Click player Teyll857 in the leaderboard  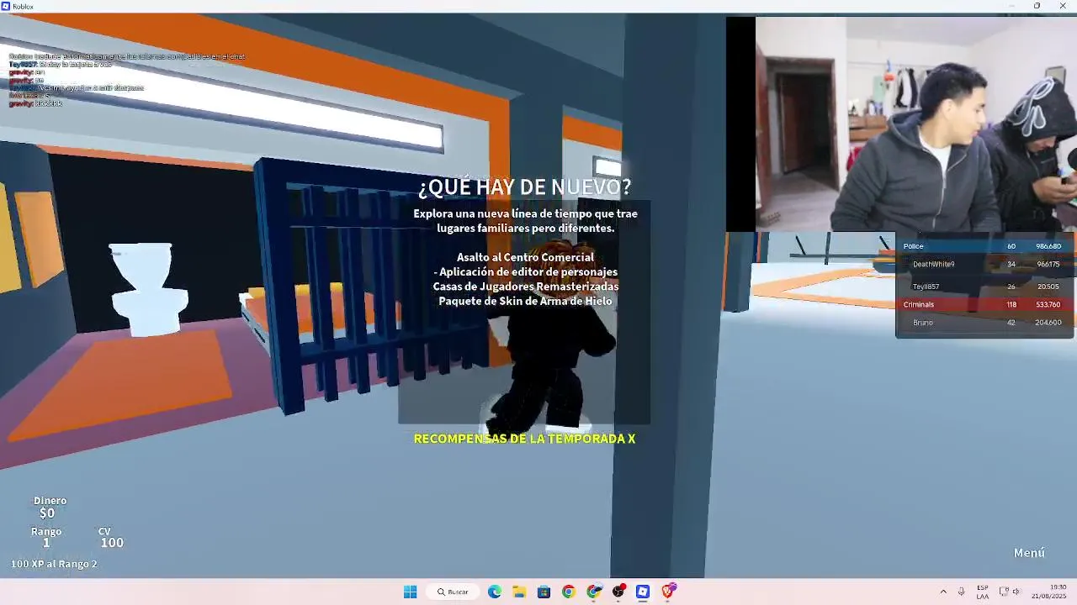984,287
